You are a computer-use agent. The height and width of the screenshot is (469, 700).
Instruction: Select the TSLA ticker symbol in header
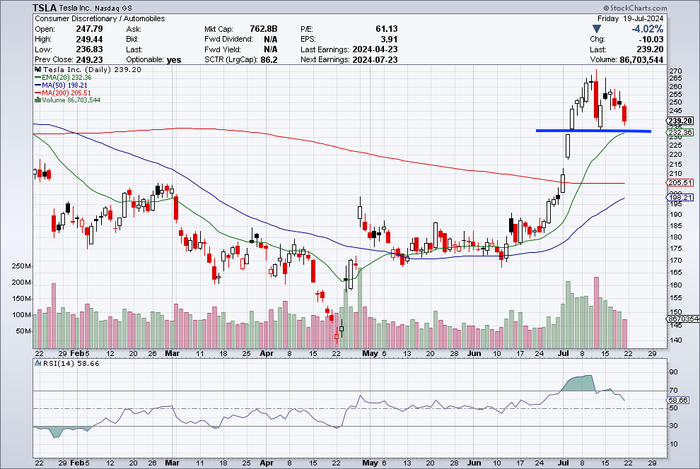[x=45, y=8]
